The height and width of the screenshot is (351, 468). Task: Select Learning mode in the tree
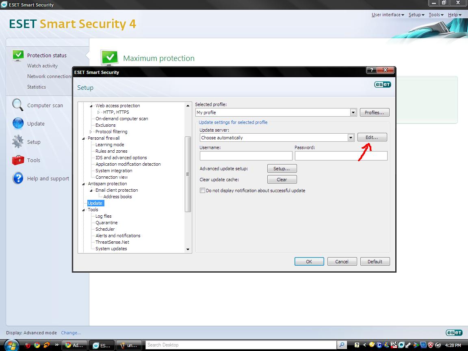110,145
